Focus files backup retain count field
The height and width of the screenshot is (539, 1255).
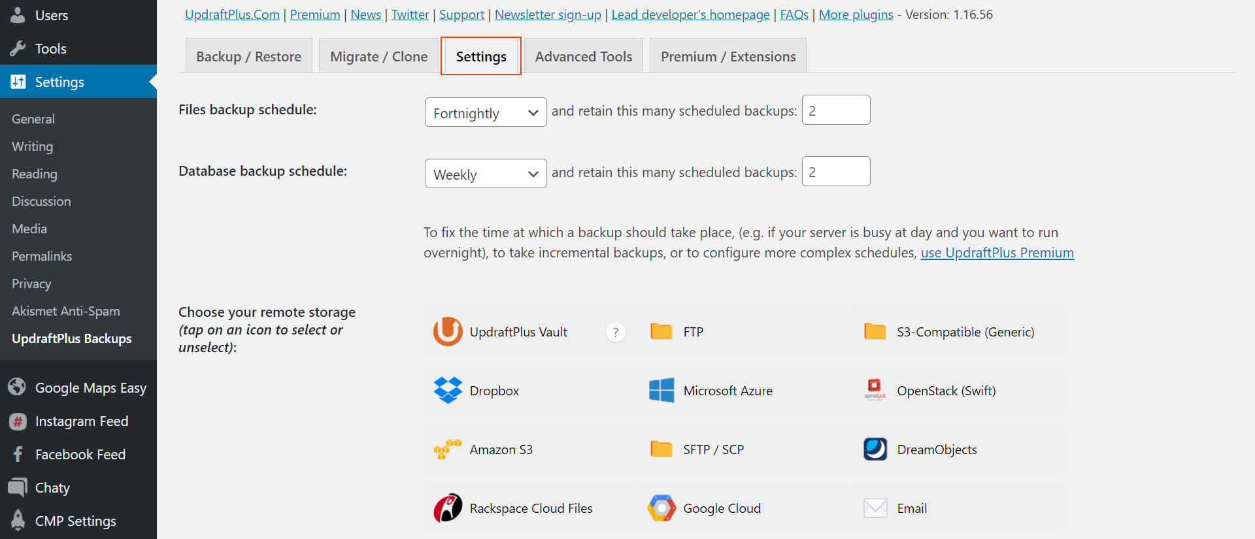point(836,110)
